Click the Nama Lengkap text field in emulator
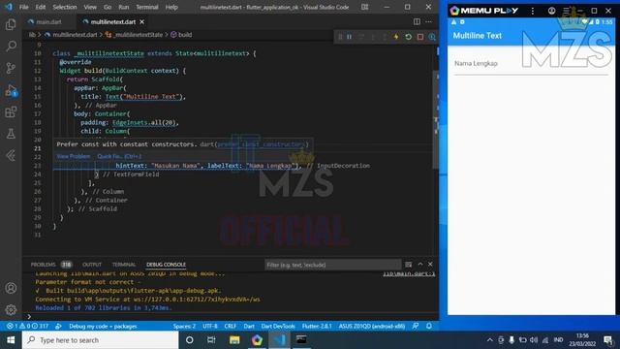Image resolution: width=620 pixels, height=349 pixels. tap(531, 64)
